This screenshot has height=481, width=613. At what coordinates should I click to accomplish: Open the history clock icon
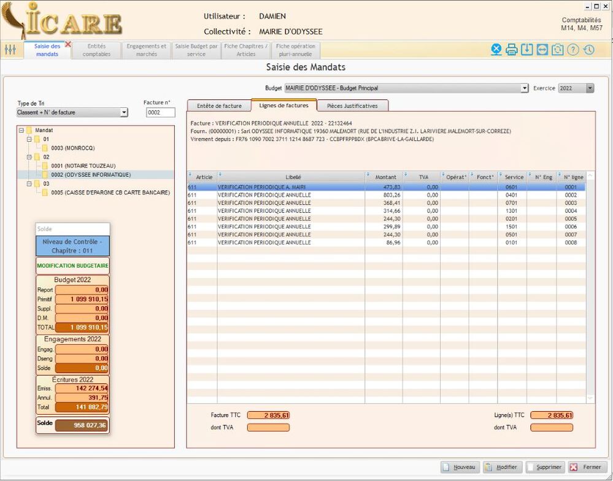[x=588, y=50]
